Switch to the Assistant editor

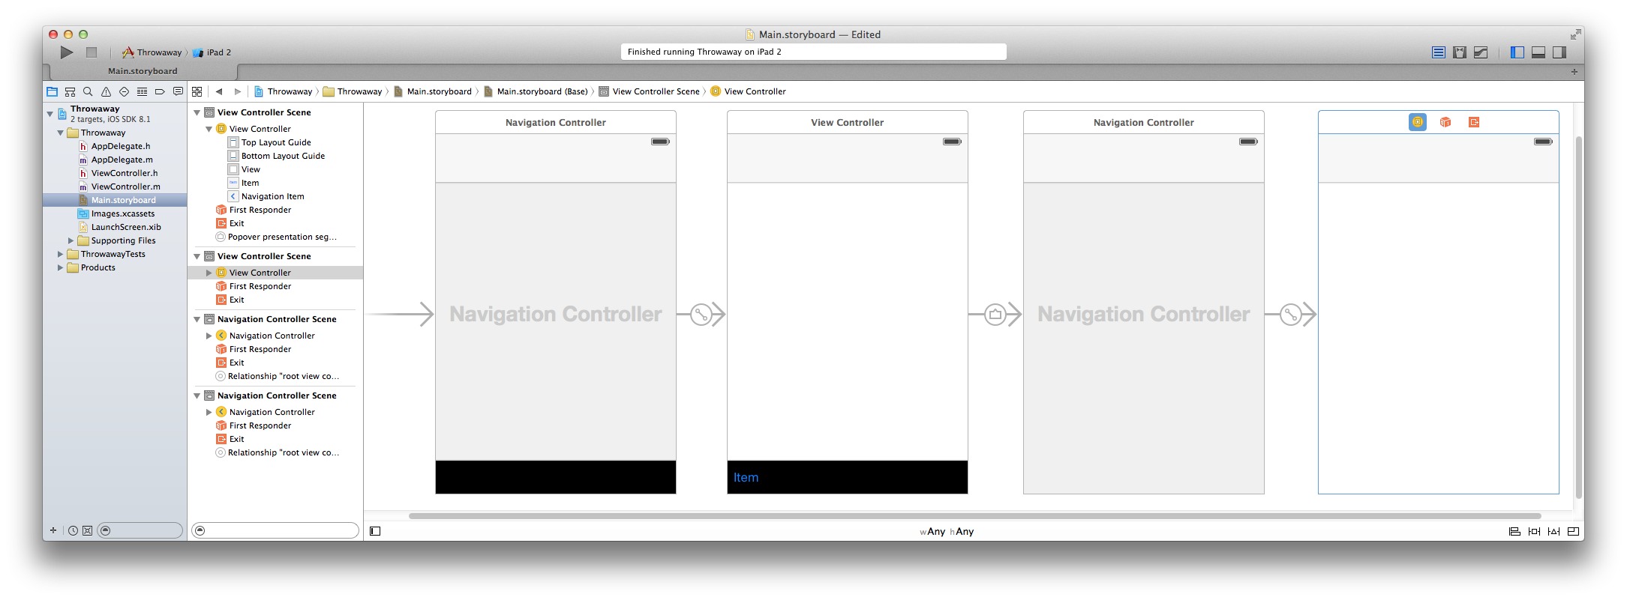(x=1460, y=52)
